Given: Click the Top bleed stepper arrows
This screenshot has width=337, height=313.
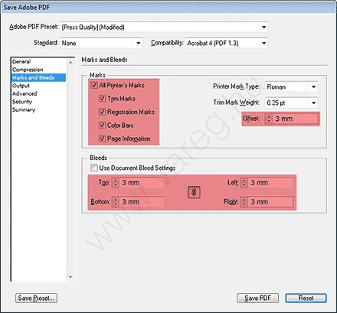Looking at the screenshot, I should point(116,183).
